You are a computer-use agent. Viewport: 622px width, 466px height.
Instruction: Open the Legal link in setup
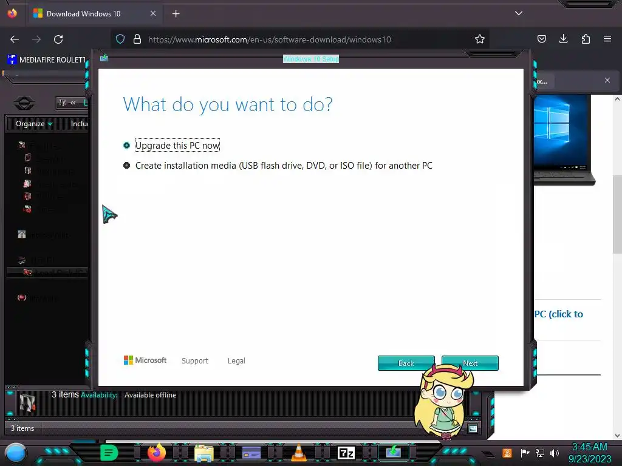tap(236, 360)
